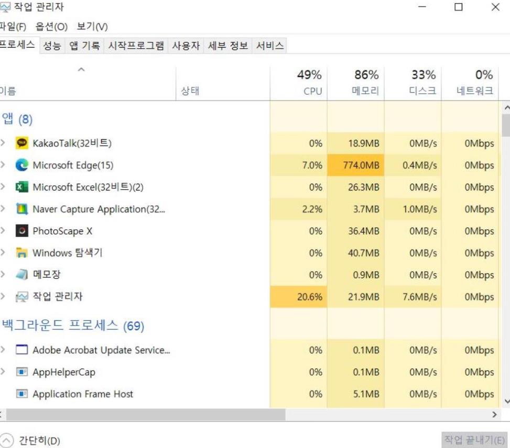This screenshot has width=510, height=448.
Task: Expand the Windows 탐색기 process row
Action: [x=3, y=252]
